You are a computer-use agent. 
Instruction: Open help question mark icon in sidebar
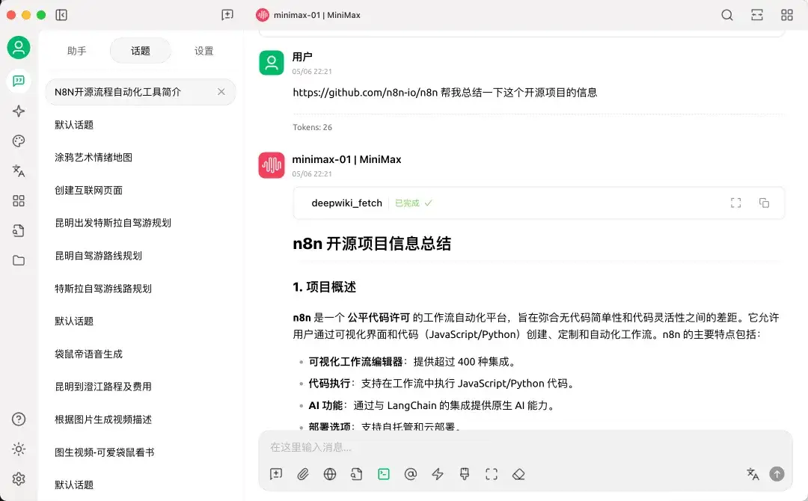[19, 419]
